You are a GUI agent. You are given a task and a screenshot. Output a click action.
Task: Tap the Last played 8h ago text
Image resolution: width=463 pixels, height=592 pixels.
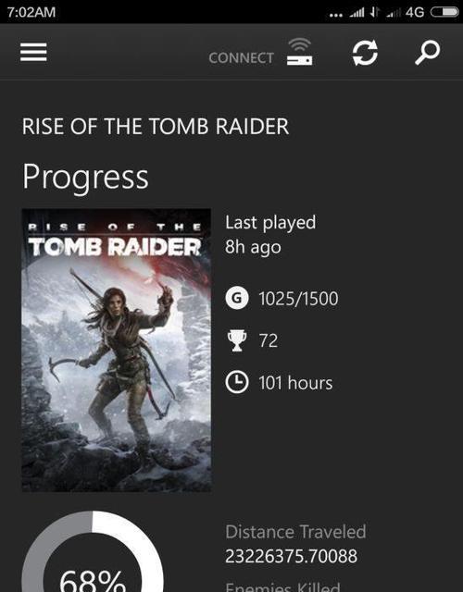click(270, 234)
